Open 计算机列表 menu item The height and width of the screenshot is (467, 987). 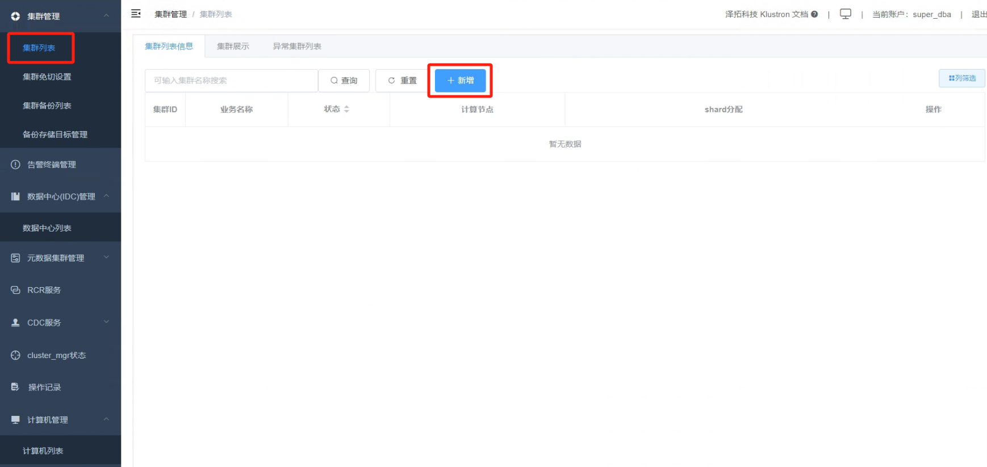[43, 451]
